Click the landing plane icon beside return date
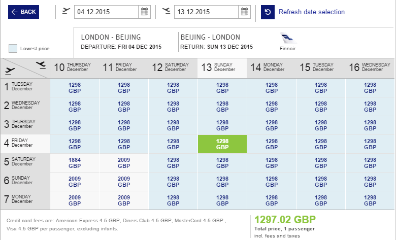This screenshot has height=240, width=396. (166, 11)
